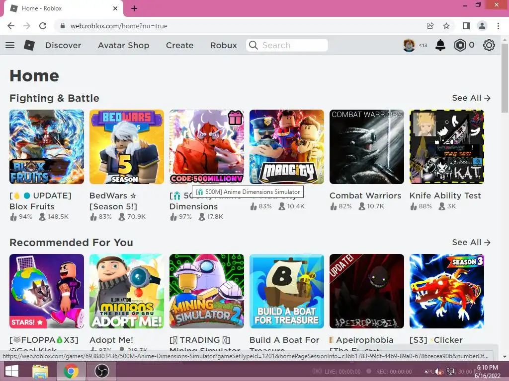Close the Home - Roblox tab
The image size is (509, 381).
tap(115, 8)
